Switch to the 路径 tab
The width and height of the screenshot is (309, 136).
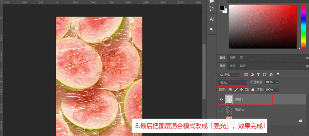click(x=243, y=66)
